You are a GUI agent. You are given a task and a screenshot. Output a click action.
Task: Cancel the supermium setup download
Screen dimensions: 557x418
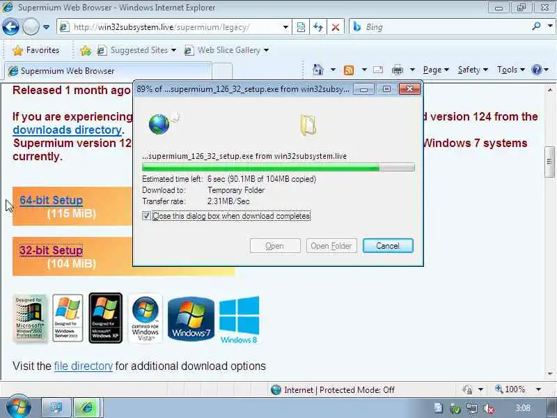pos(388,246)
